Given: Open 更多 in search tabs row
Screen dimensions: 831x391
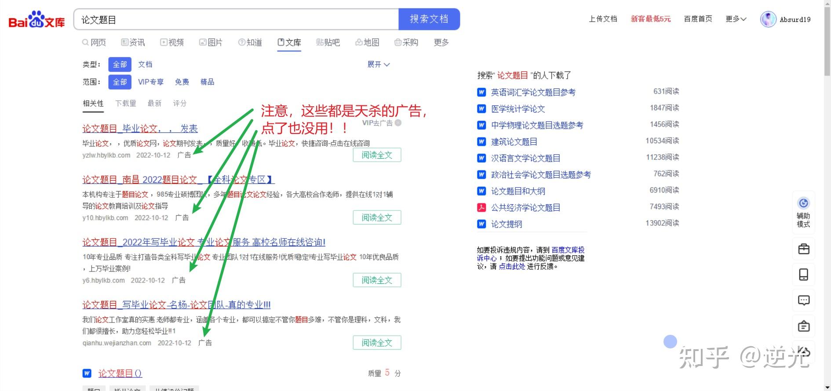Looking at the screenshot, I should [441, 42].
